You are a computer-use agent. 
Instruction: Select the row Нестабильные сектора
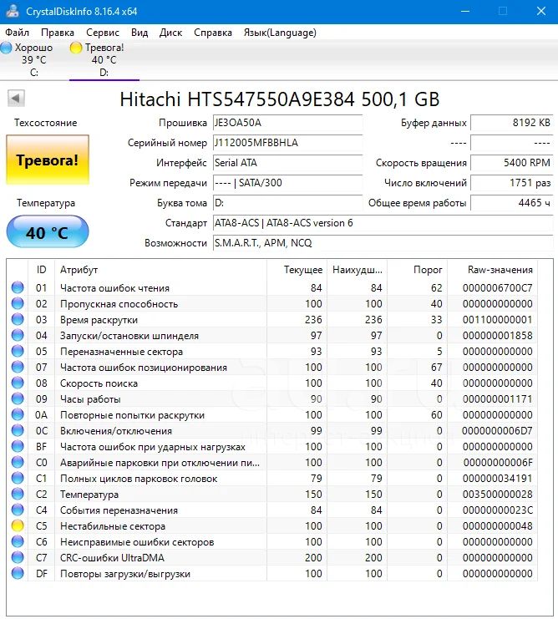pos(272,525)
